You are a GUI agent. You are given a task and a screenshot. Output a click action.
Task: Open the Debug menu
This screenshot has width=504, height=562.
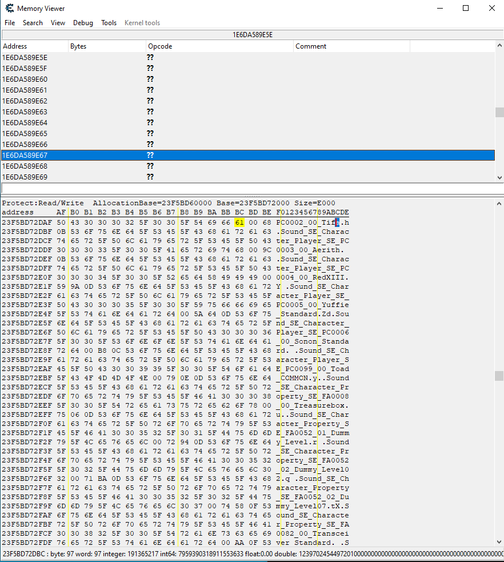pos(83,23)
